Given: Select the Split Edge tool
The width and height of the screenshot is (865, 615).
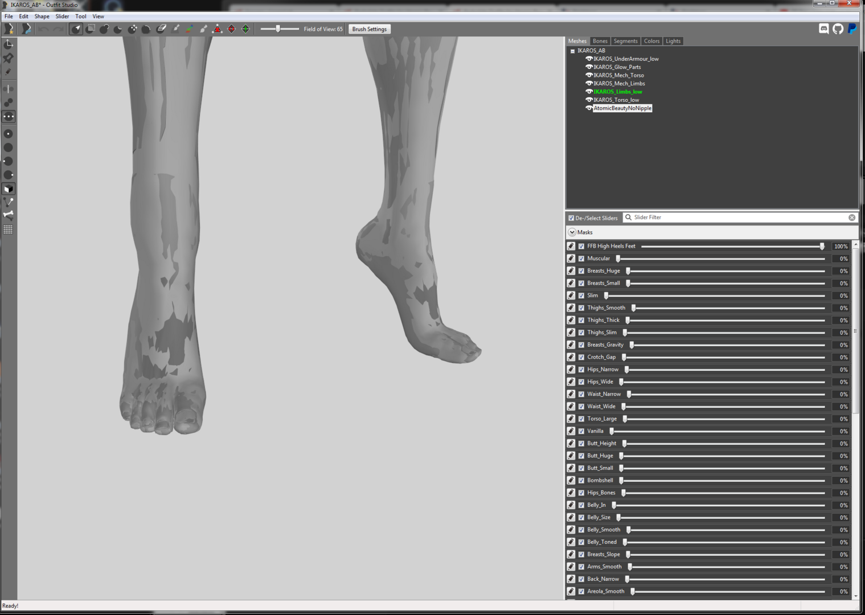Looking at the screenshot, I should pos(246,29).
